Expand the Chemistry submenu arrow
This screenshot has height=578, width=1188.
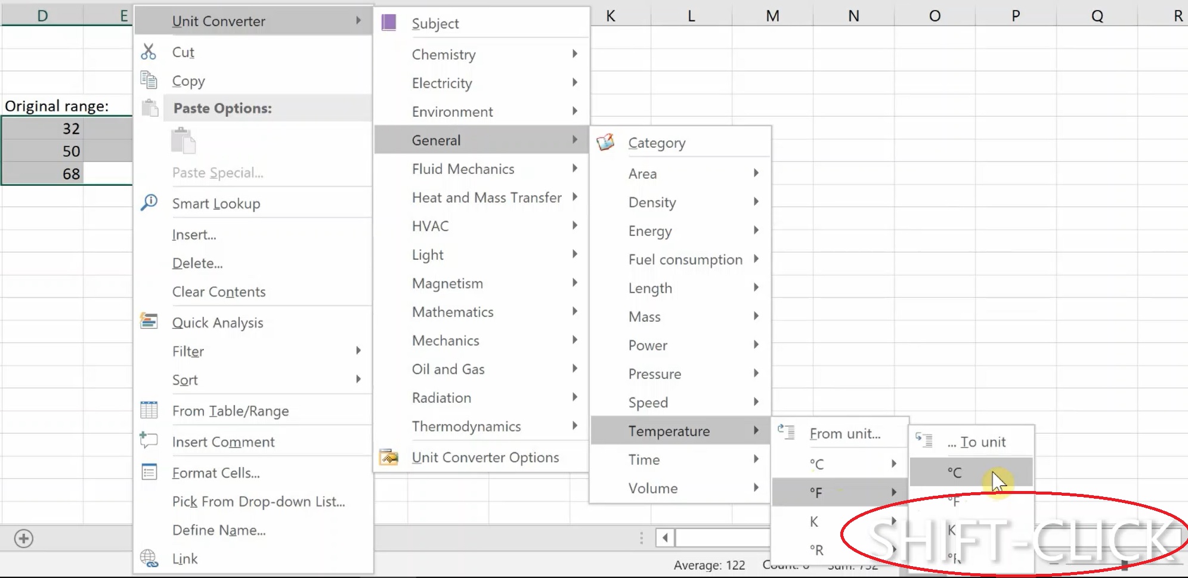[574, 54]
